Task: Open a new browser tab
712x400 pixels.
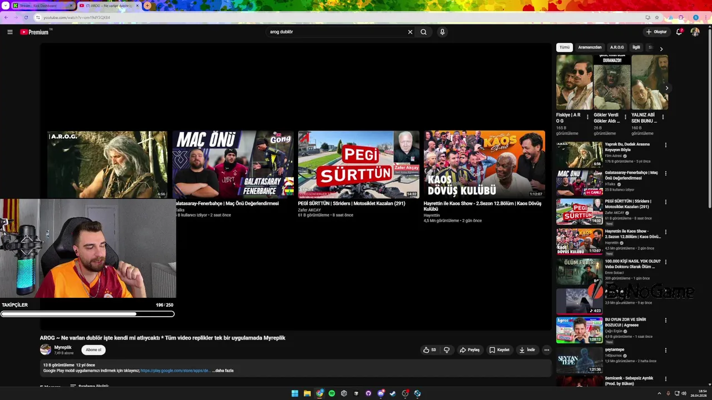Action: [147, 6]
